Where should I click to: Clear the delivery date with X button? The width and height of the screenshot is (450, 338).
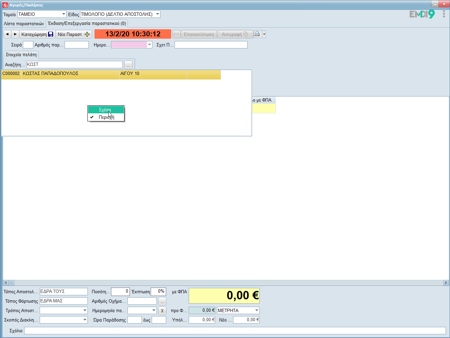coord(162,311)
